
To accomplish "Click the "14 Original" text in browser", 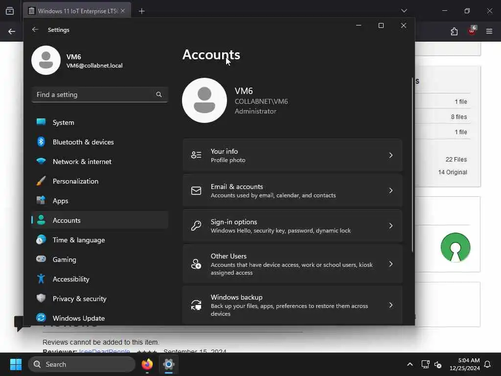I will [453, 172].
